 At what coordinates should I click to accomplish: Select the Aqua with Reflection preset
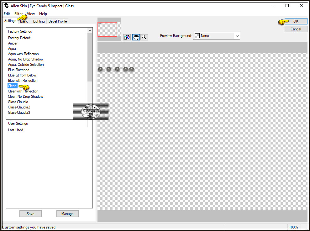click(23, 54)
